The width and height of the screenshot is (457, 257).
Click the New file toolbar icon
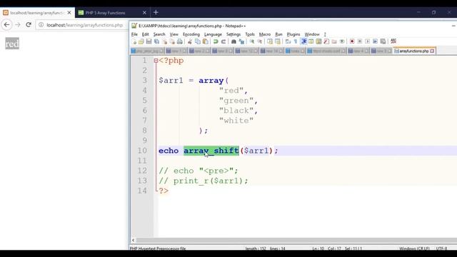click(x=134, y=41)
